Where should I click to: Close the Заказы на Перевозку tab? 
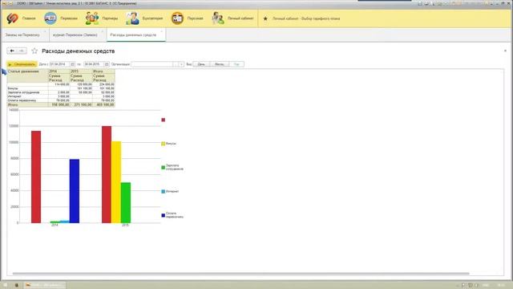(45, 31)
